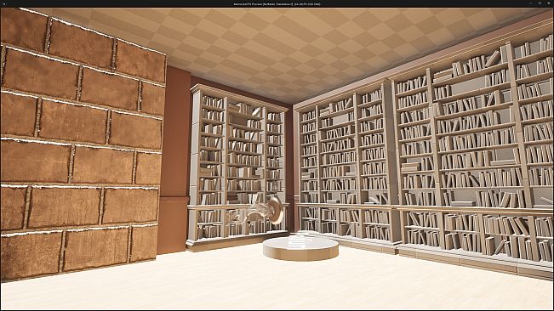554x311 pixels.
Task: Maximize the preview window
Action: click(x=540, y=3)
